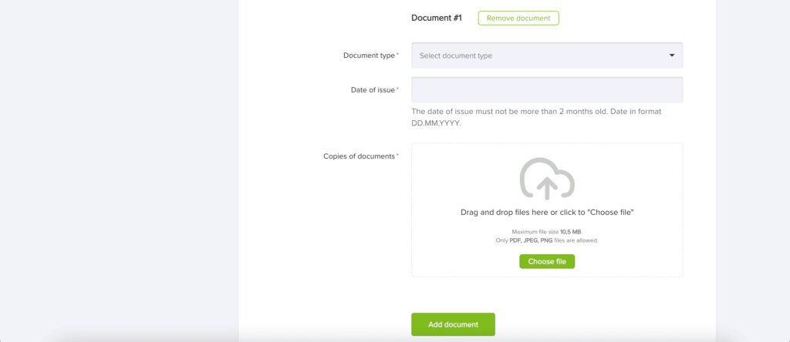Open the Select document type combo box
This screenshot has width=790, height=342.
tap(547, 55)
